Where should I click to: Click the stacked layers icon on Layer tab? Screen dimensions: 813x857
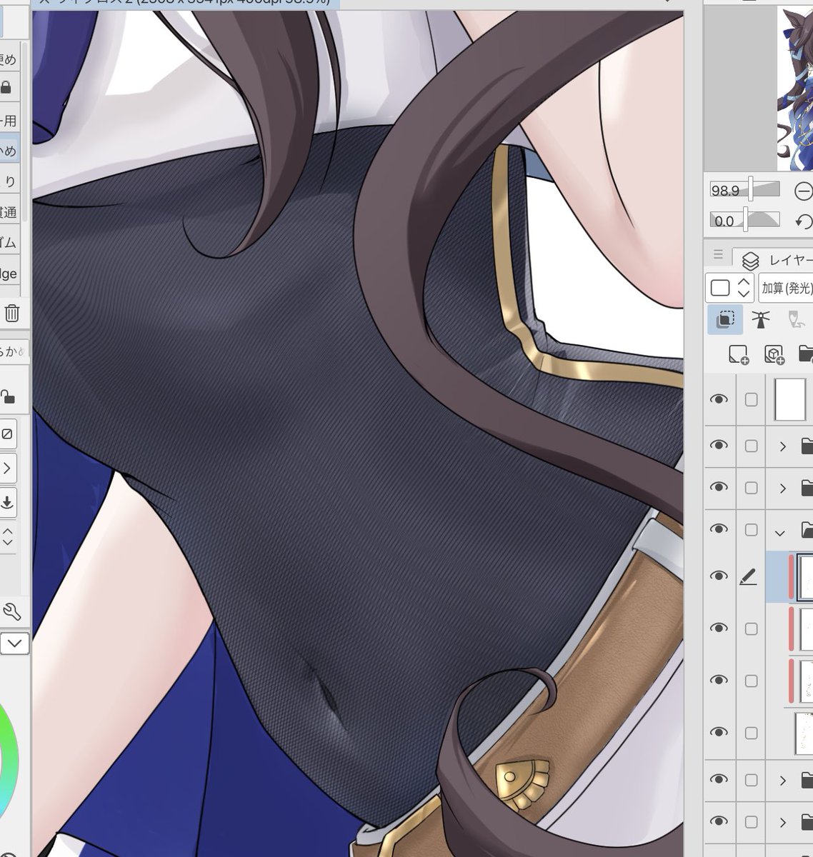coord(750,261)
